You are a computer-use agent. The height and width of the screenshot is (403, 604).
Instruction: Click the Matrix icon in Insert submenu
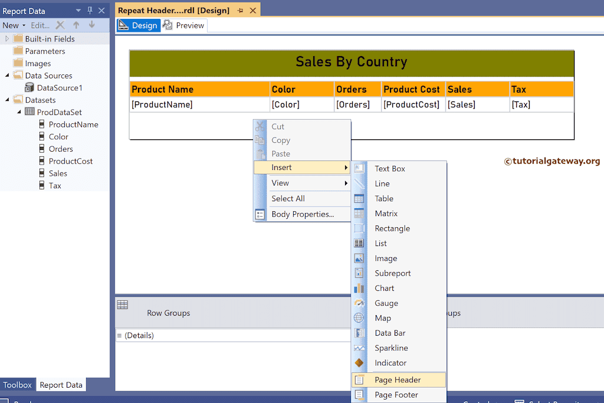[359, 214]
